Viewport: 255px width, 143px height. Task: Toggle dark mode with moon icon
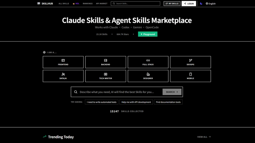click(201, 3)
